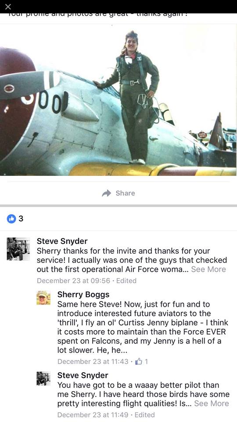Tap the Share arrow icon
This screenshot has height=422, width=237.
107,193
